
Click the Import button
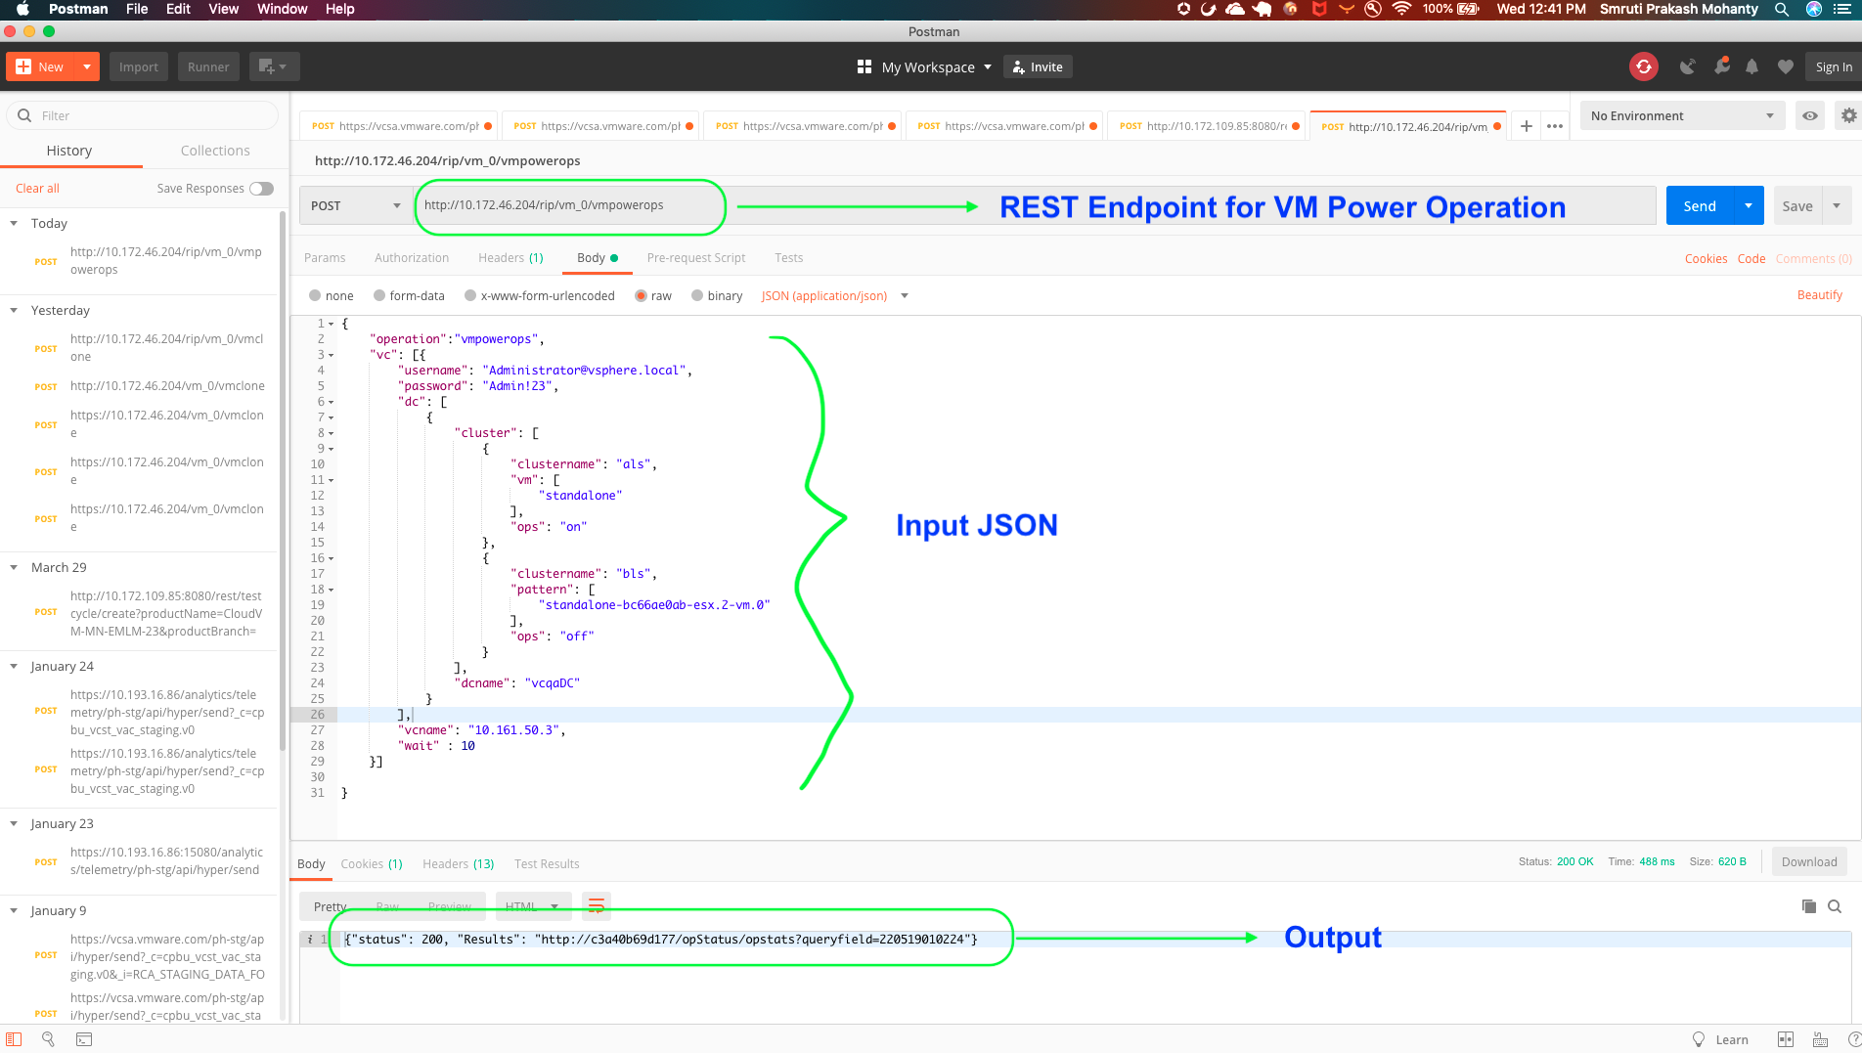tap(139, 66)
